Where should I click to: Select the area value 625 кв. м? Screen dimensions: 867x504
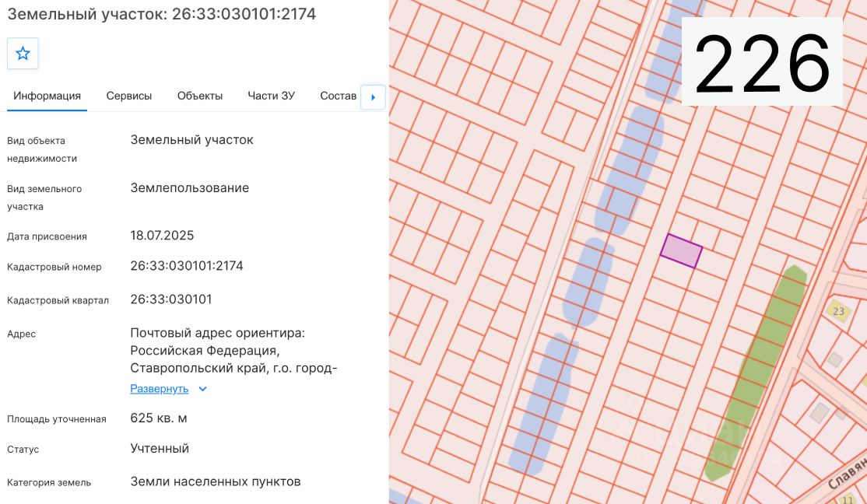click(x=159, y=418)
